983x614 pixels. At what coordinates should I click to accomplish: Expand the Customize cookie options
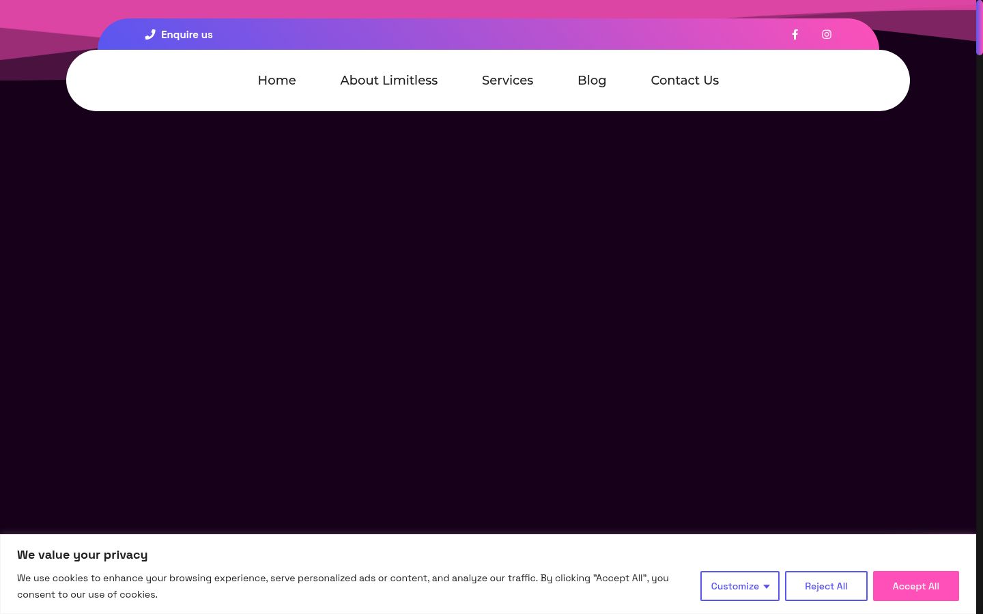[x=740, y=586]
